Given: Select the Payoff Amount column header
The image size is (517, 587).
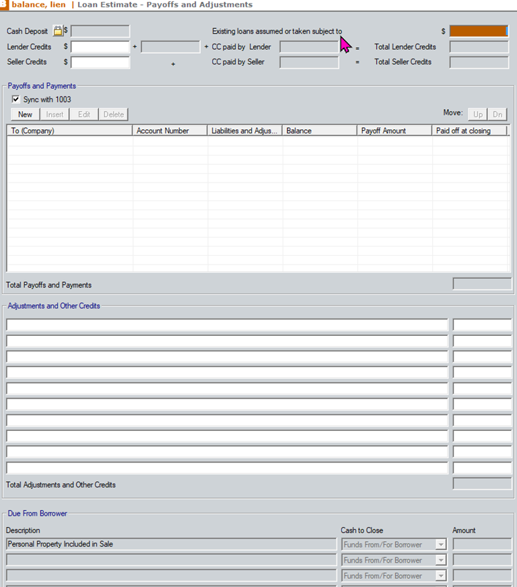Looking at the screenshot, I should [x=394, y=131].
